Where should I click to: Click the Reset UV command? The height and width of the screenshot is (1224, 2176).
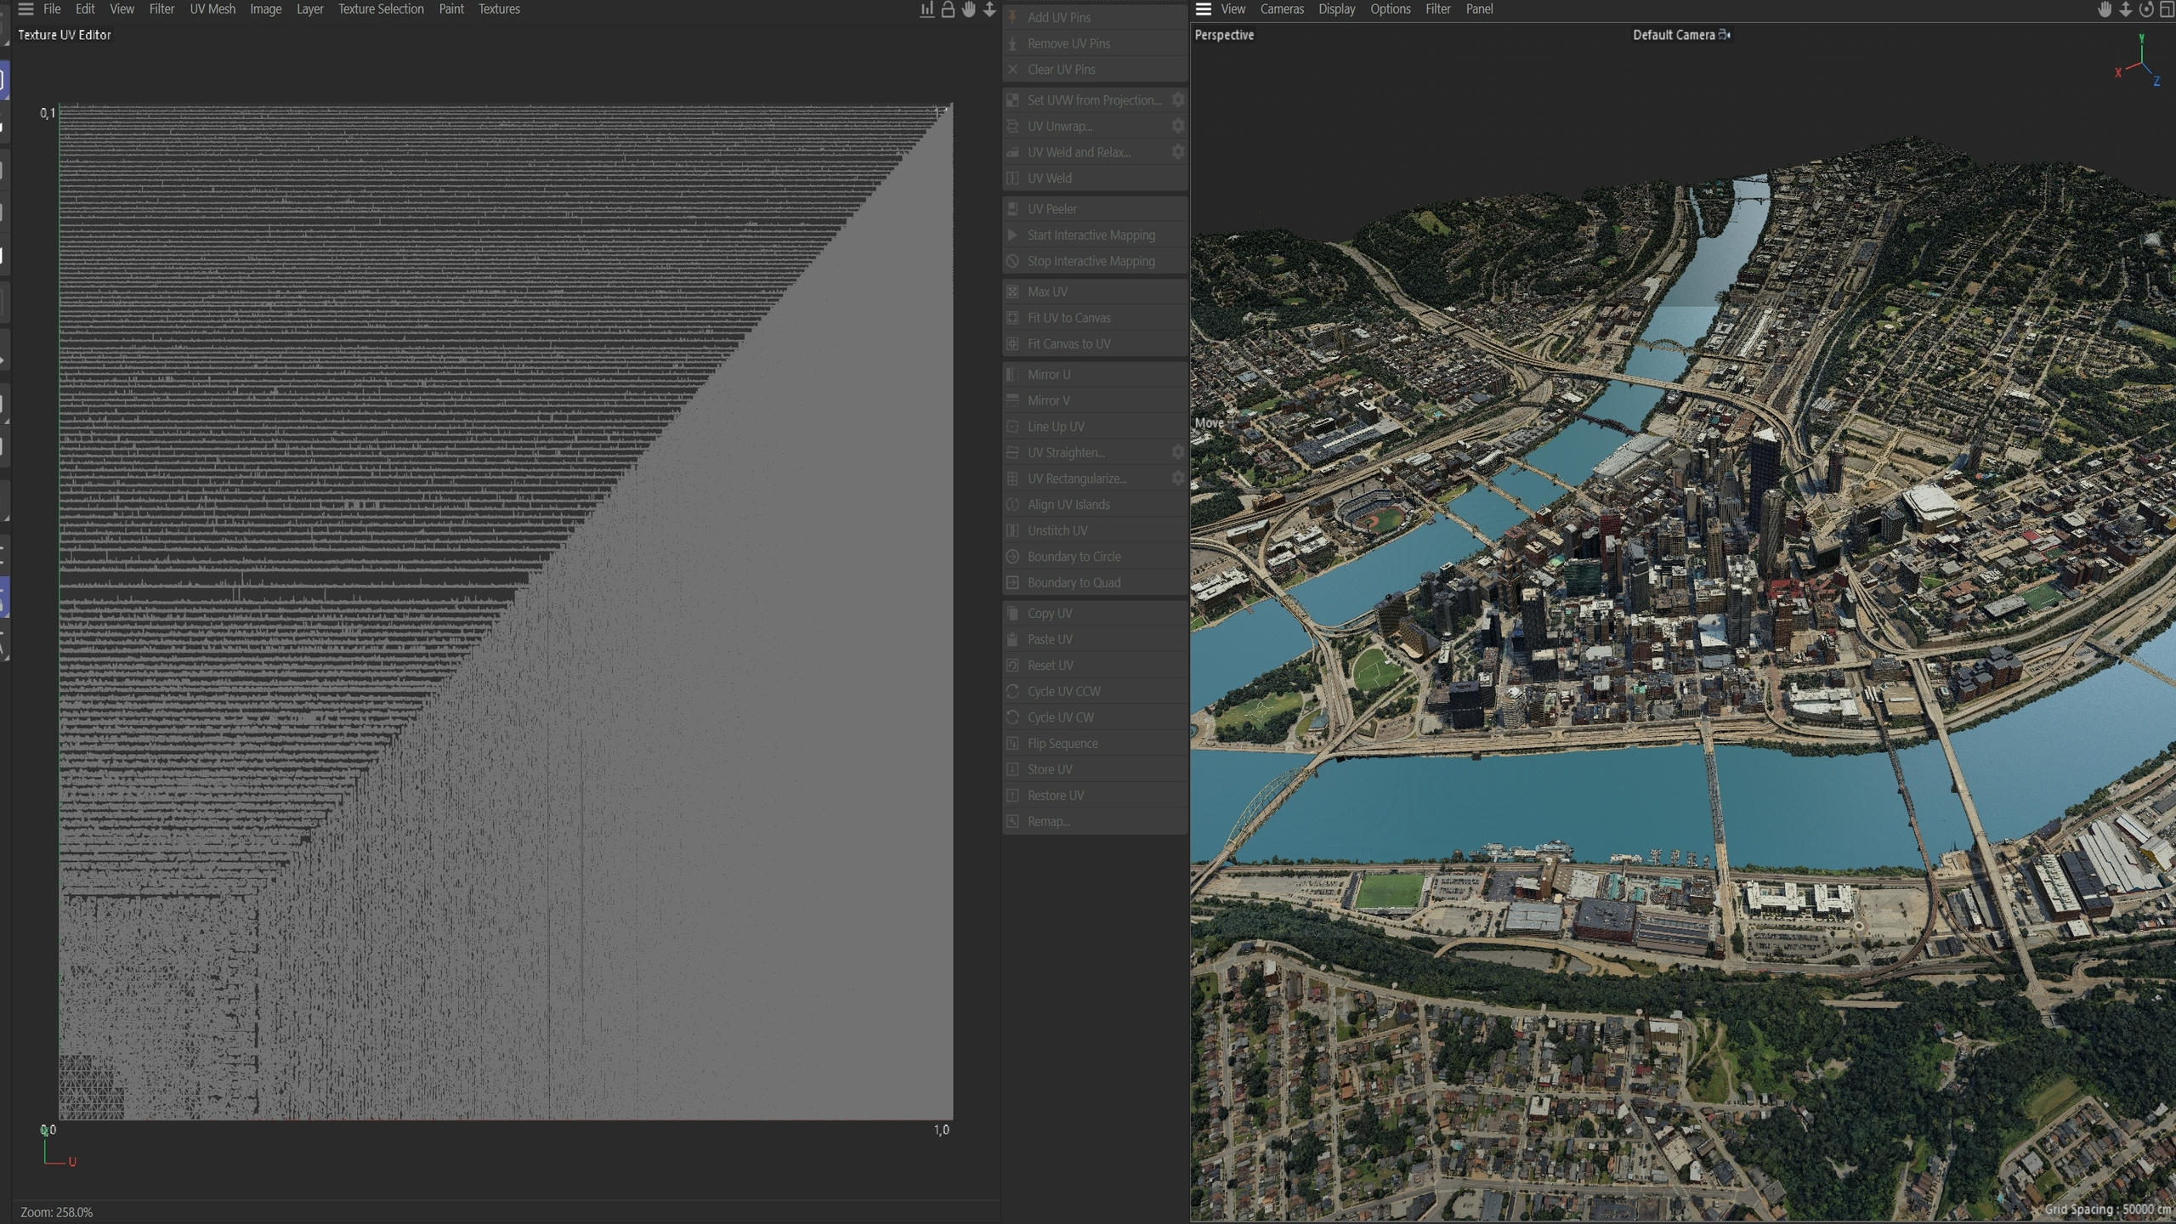click(1095, 666)
